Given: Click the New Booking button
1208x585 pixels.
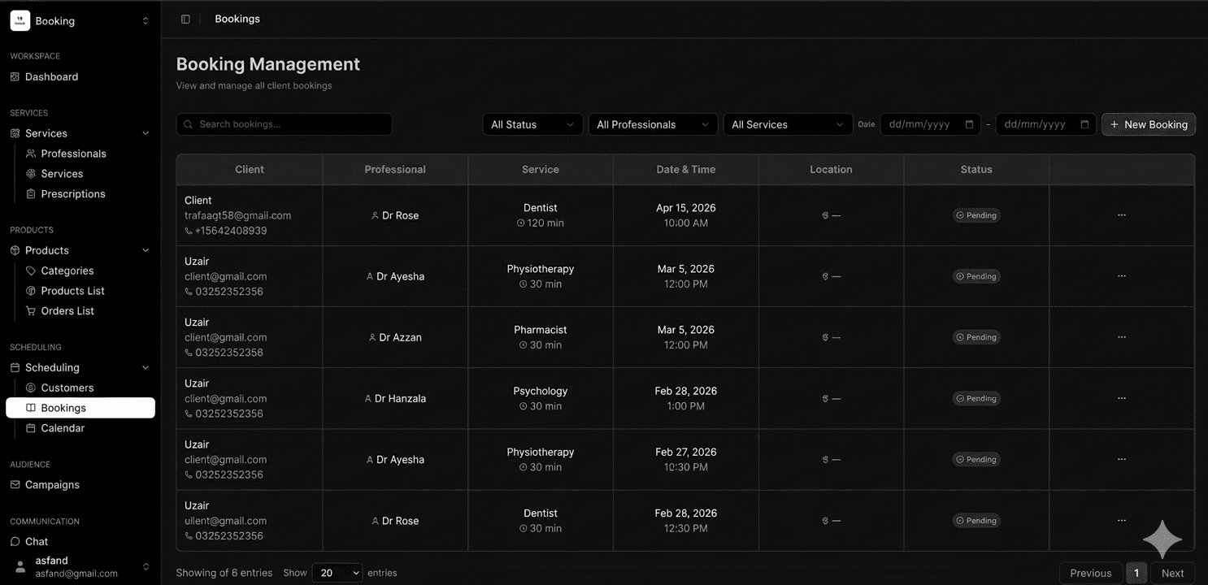Looking at the screenshot, I should tap(1148, 124).
